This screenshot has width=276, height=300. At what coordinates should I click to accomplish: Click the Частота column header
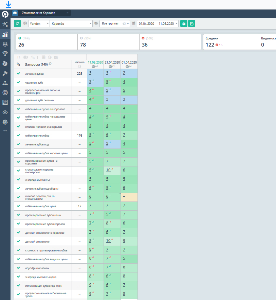click(x=79, y=62)
